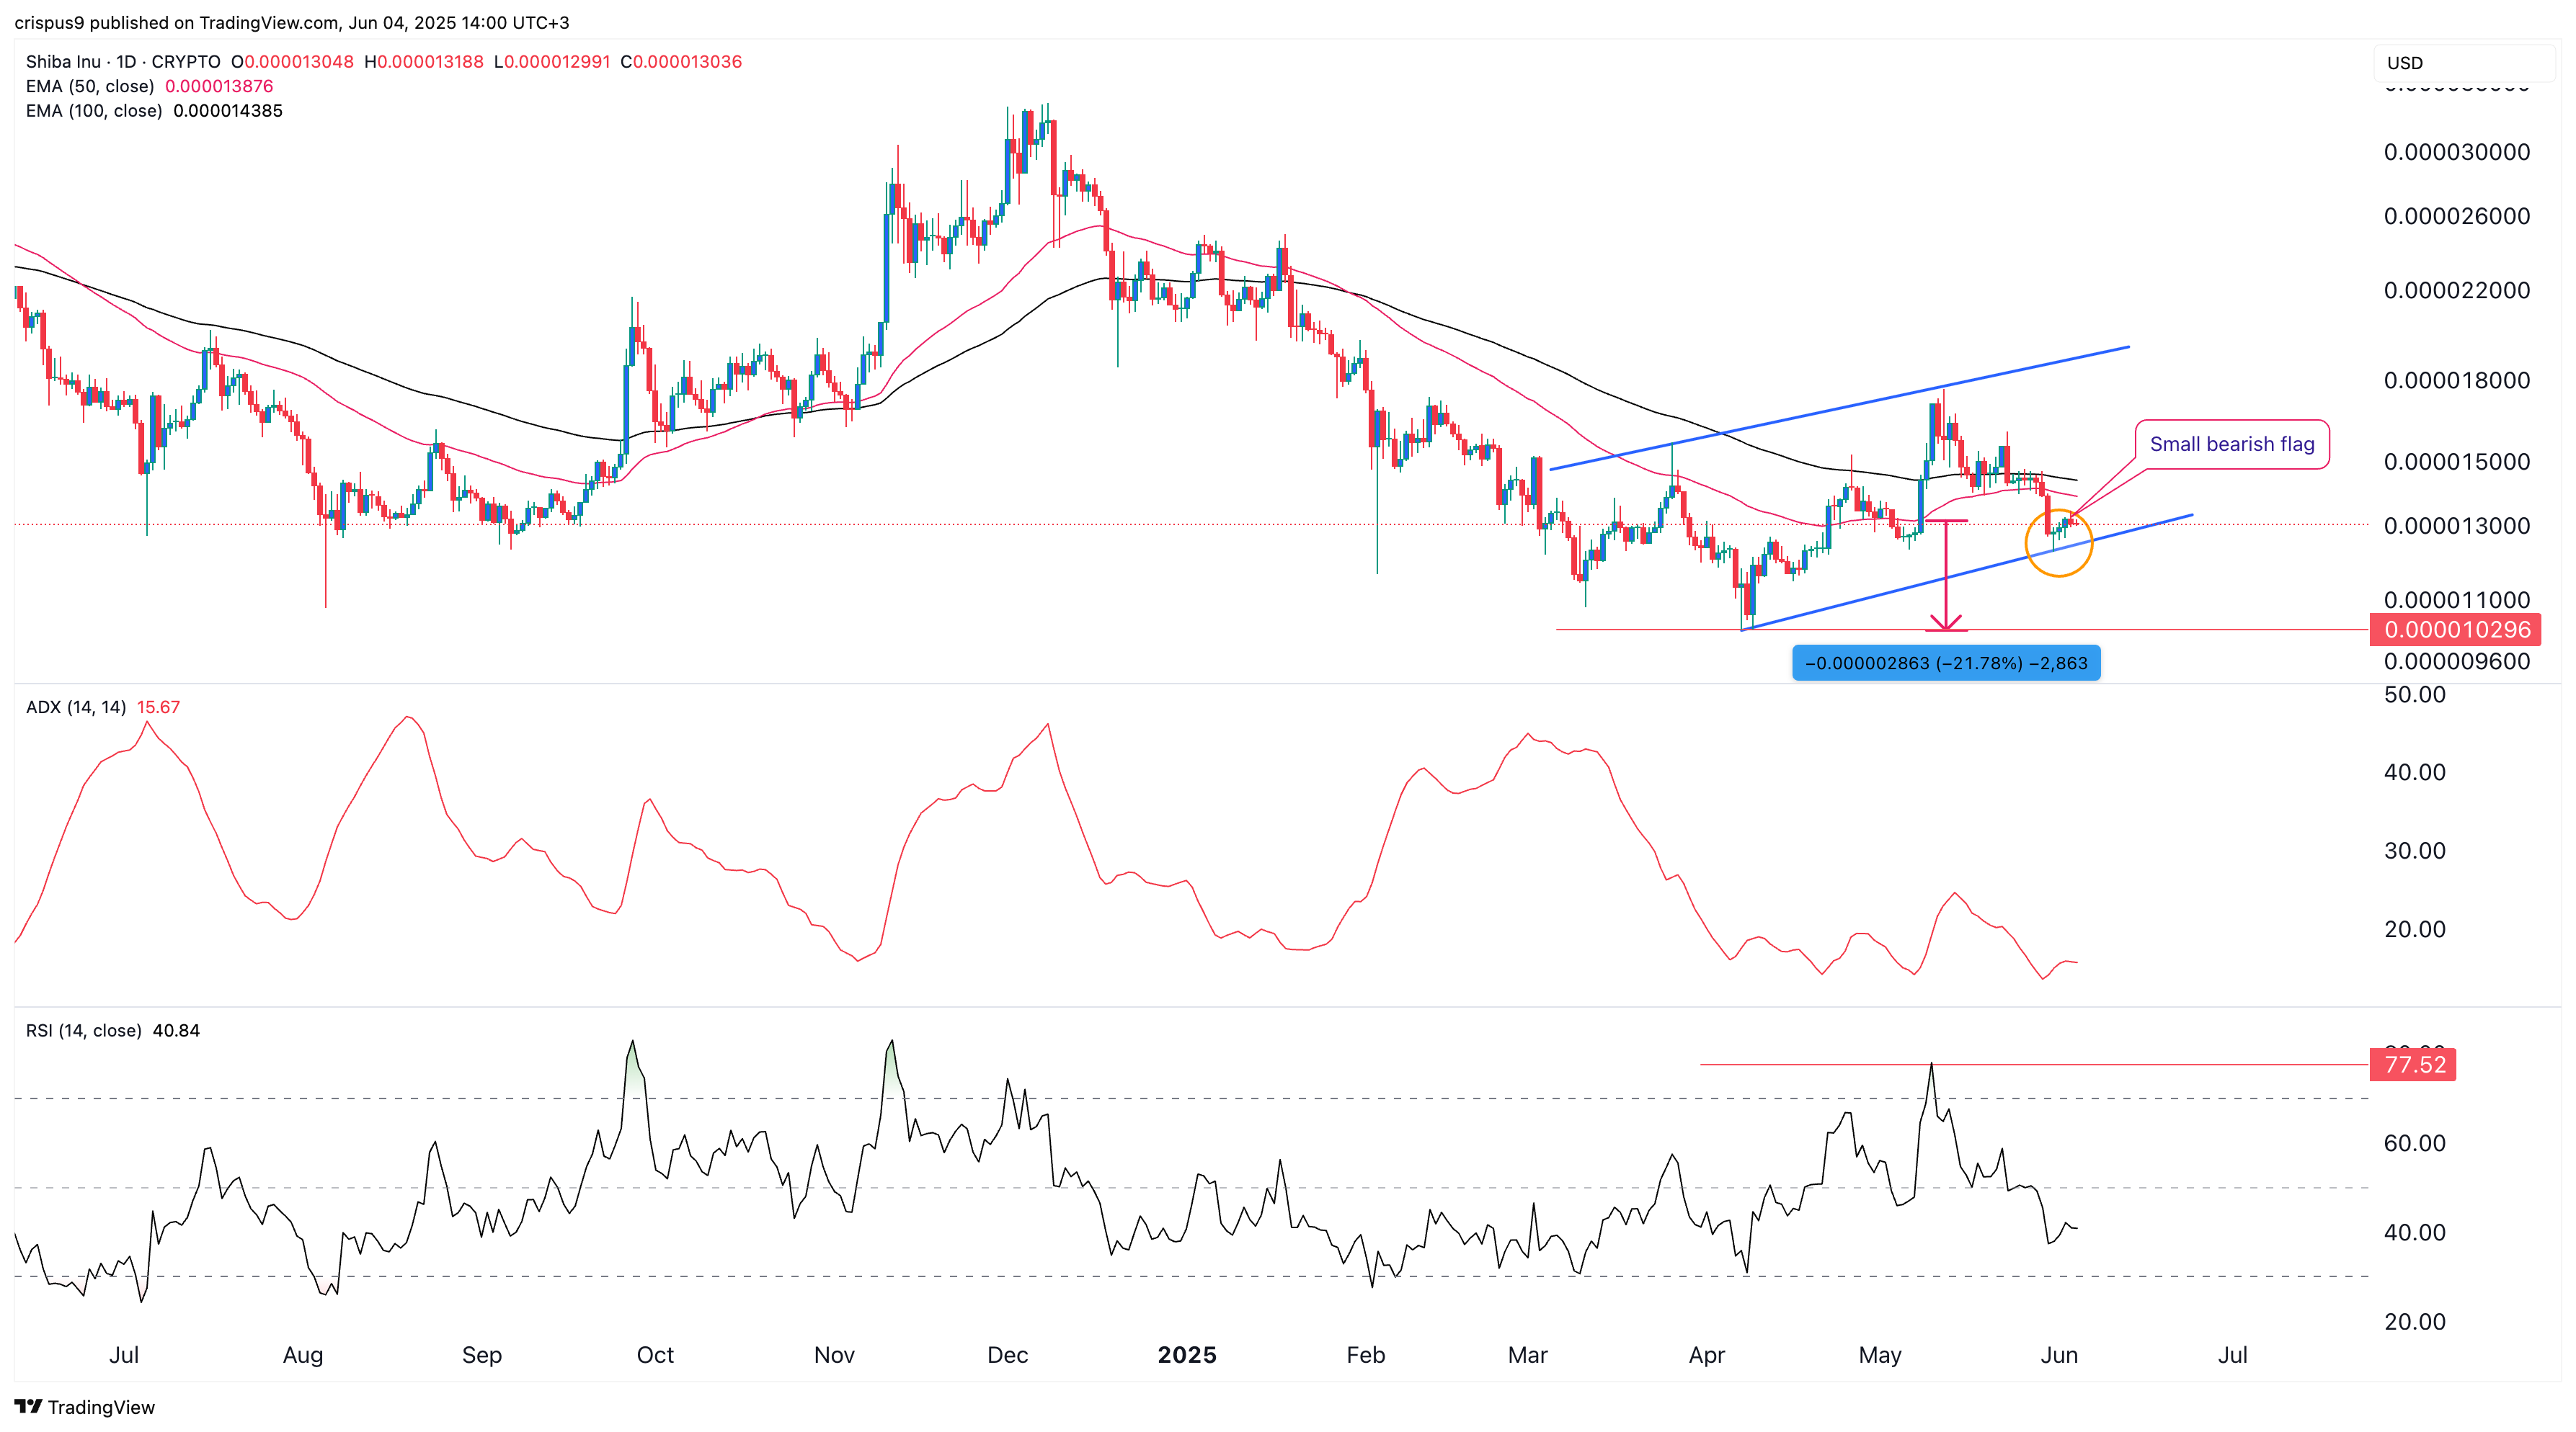The width and height of the screenshot is (2576, 1432).
Task: Click the pink downward arrow measurement
Action: click(1945, 576)
